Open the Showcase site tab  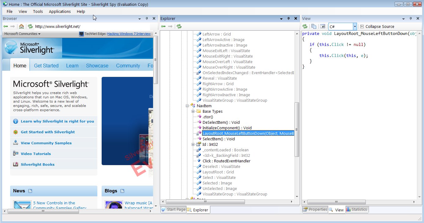point(97,66)
